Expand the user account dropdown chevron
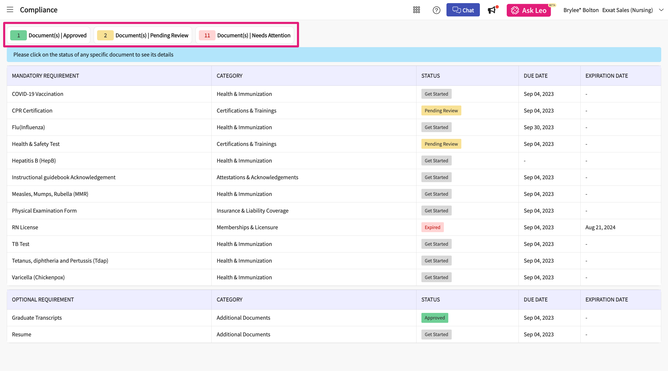This screenshot has height=371, width=668. [x=661, y=10]
